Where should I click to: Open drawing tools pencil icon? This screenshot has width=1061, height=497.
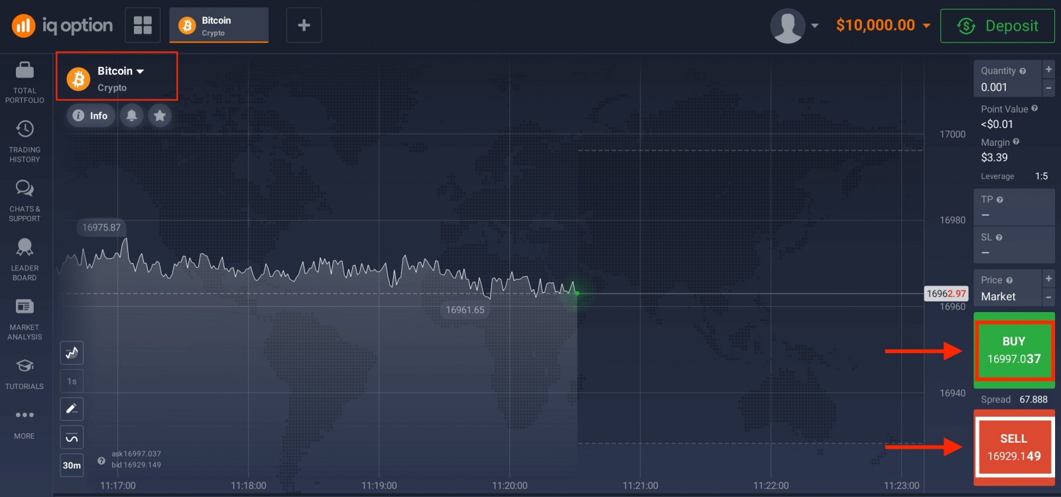[x=72, y=409]
